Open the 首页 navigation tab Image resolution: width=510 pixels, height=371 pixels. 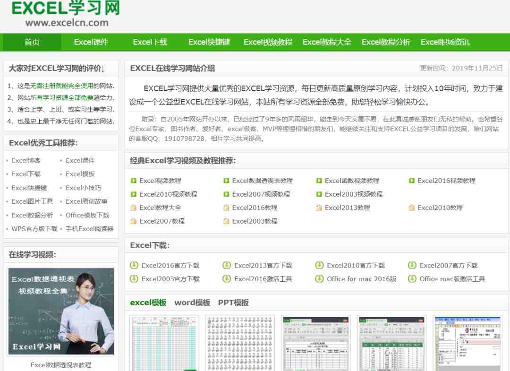[32, 42]
